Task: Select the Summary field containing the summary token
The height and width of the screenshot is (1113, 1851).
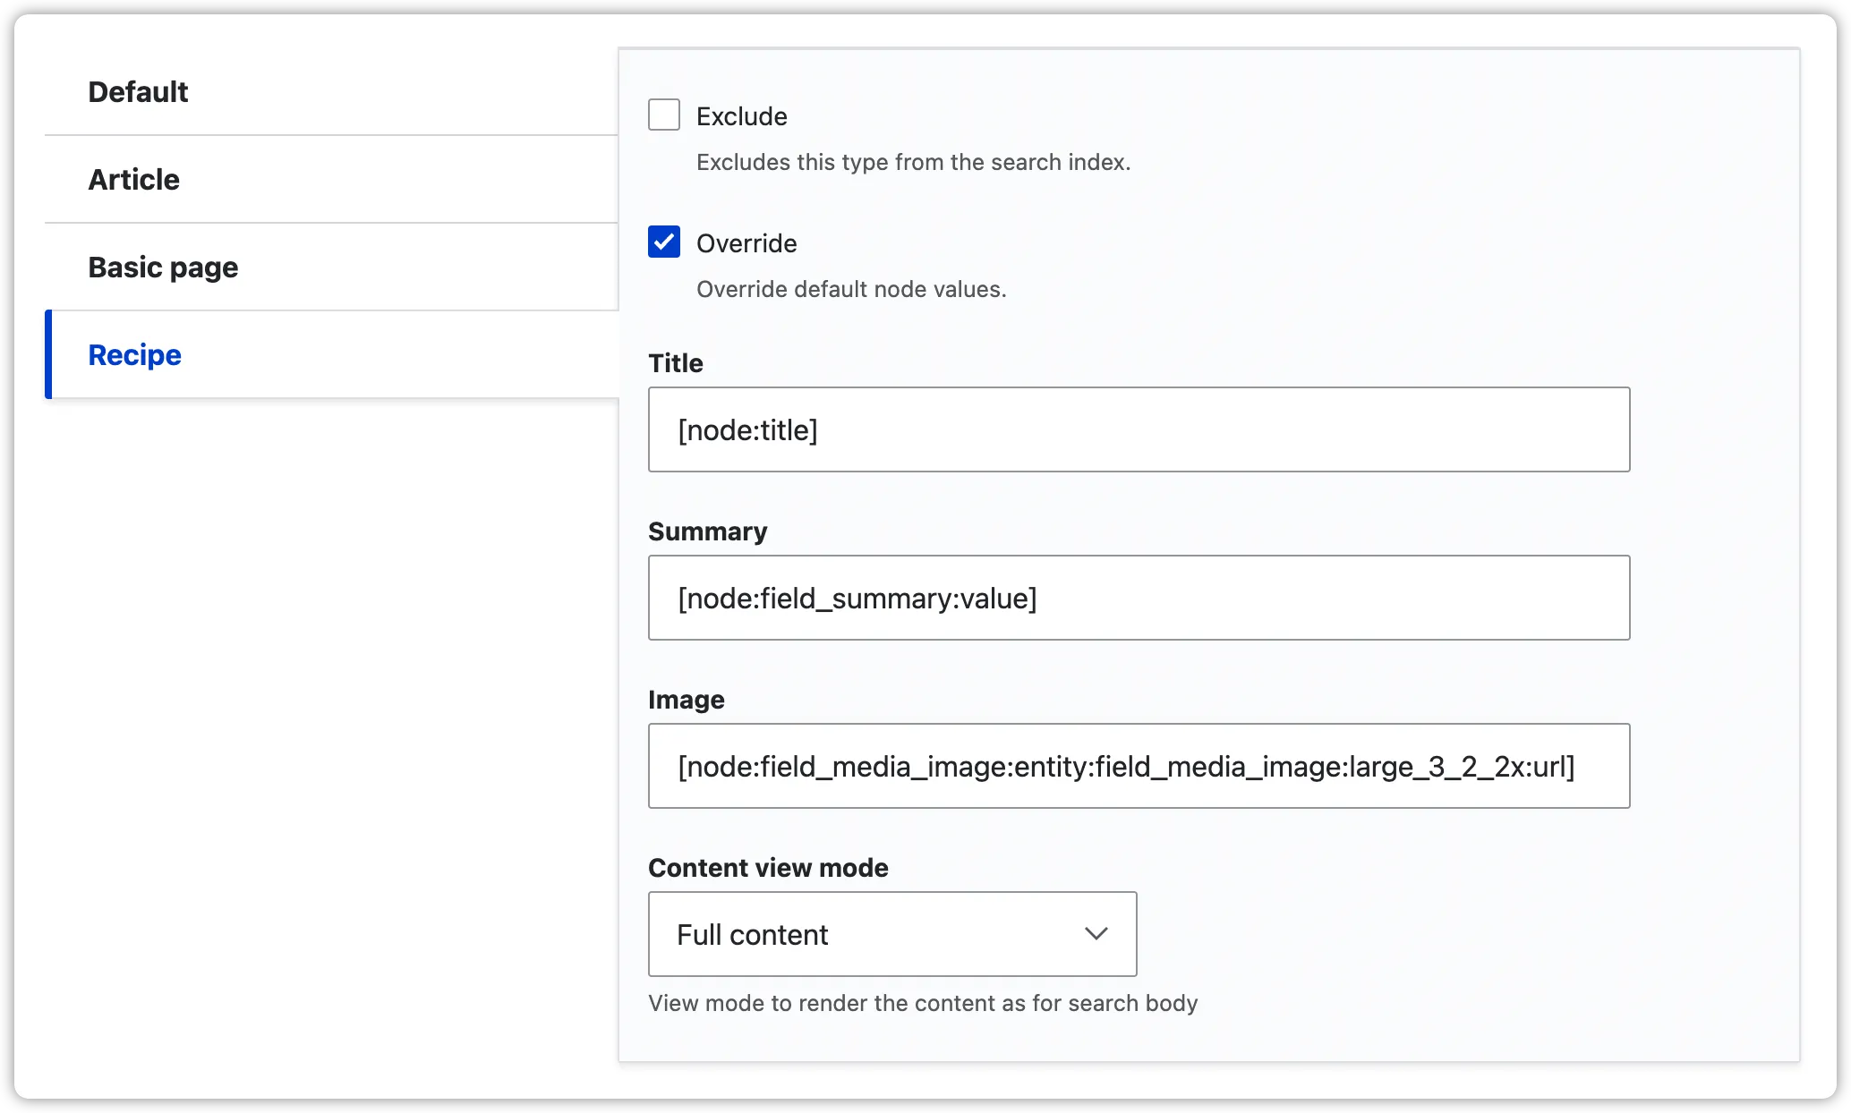Action: 1137,598
